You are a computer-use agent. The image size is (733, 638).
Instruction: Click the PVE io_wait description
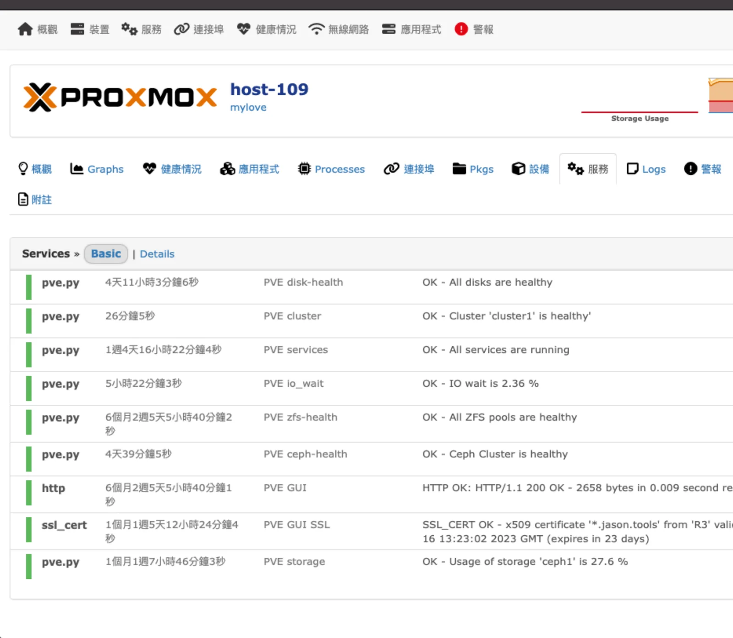294,384
